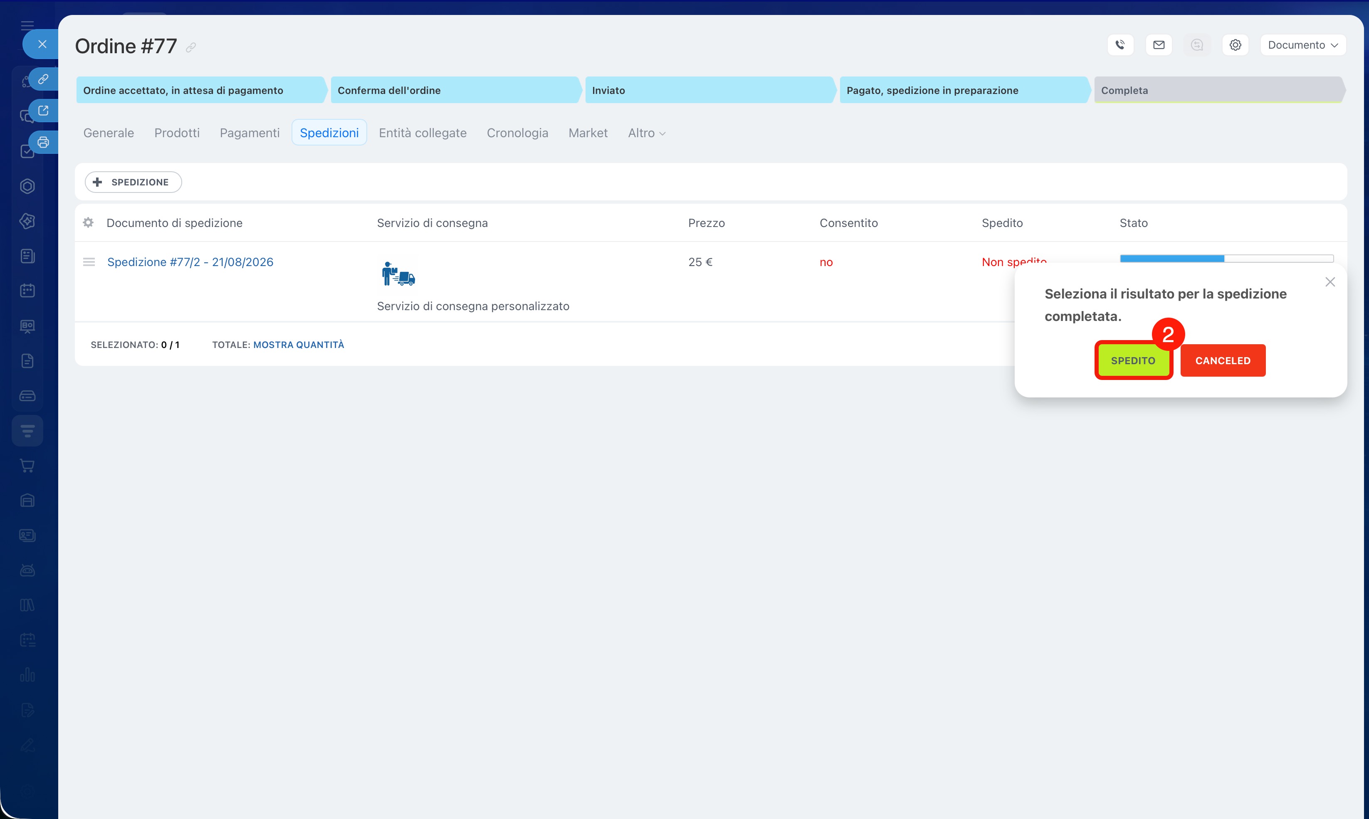
Task: Choose CANCELED for the shipment result
Action: click(x=1223, y=360)
